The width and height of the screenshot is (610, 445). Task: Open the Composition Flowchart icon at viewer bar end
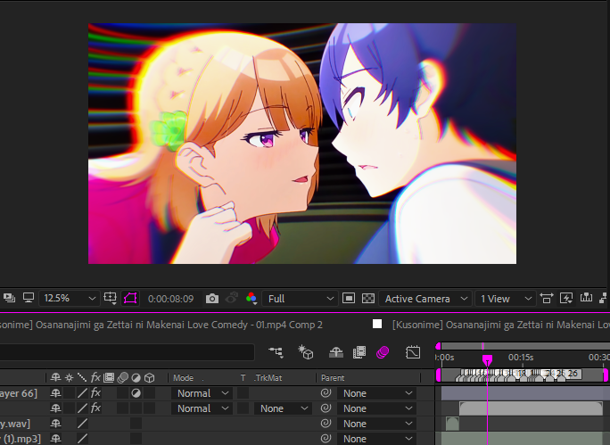coord(604,299)
